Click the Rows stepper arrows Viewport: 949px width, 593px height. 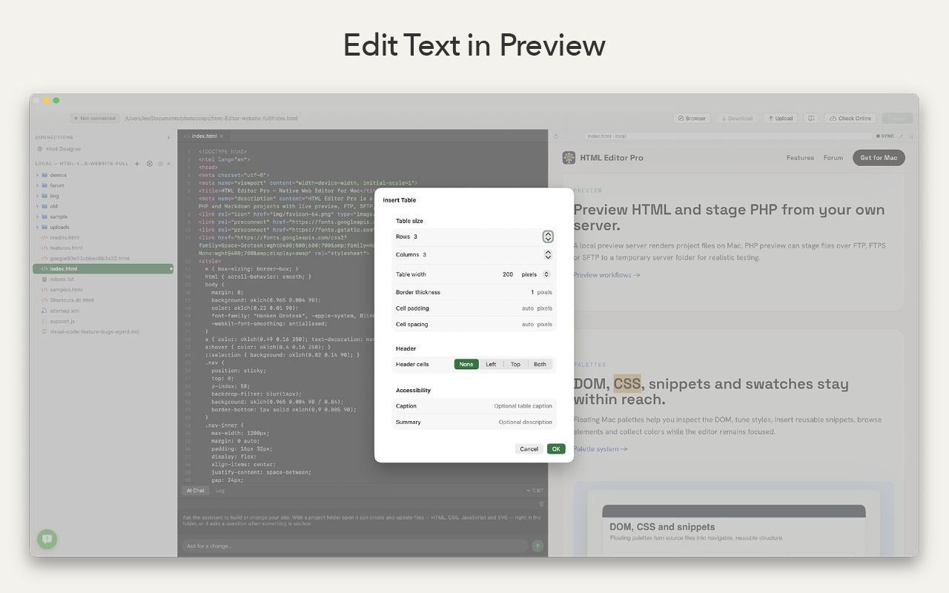tap(548, 236)
